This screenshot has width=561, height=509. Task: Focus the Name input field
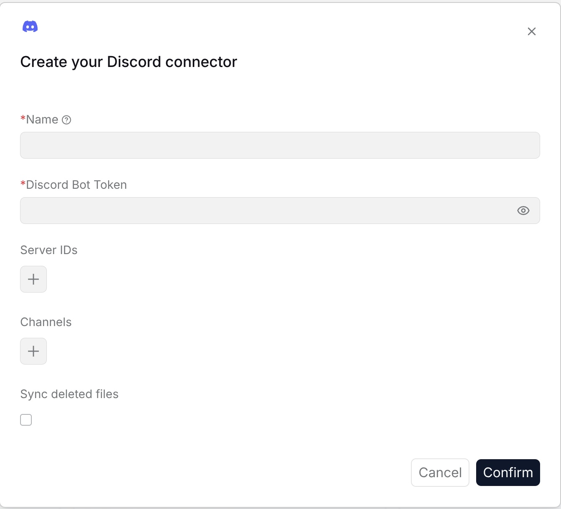click(x=280, y=145)
